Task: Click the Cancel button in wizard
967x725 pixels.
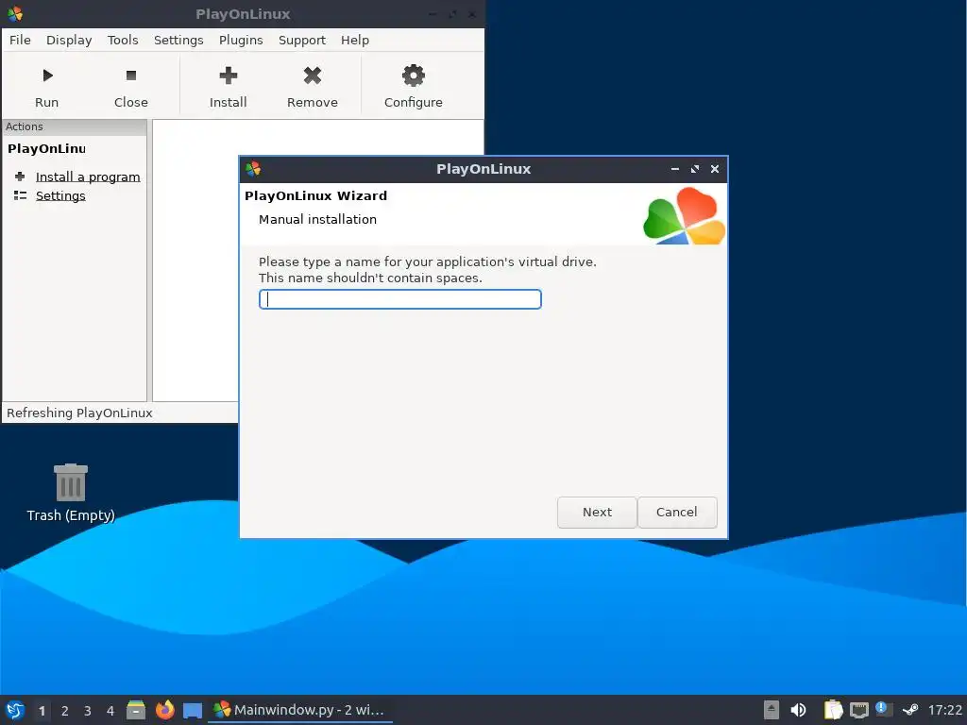Action: click(676, 513)
